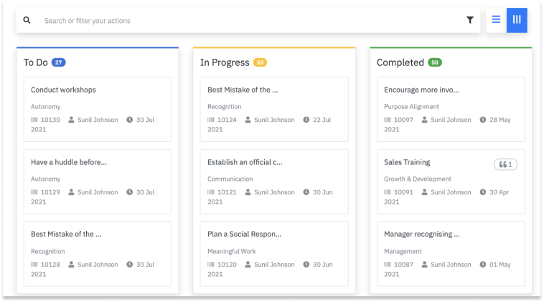The image size is (544, 302).
Task: Click clock icon on Best Mistake 10124 card
Action: 306,120
